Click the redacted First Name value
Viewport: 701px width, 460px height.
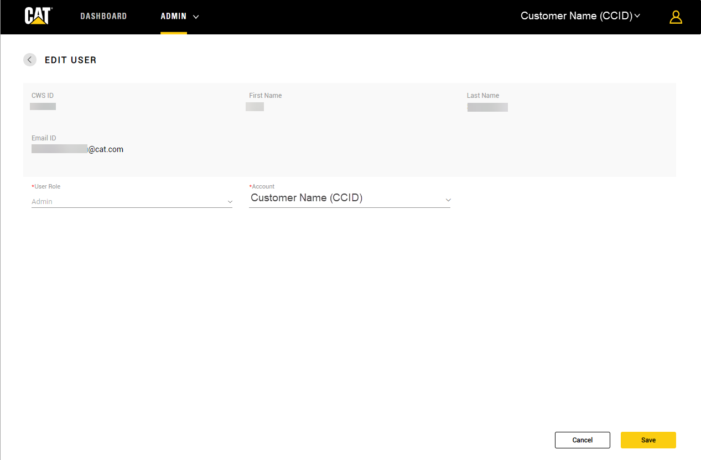click(255, 107)
